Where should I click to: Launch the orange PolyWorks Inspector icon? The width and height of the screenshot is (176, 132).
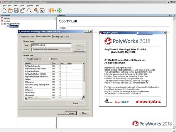(52, 11)
